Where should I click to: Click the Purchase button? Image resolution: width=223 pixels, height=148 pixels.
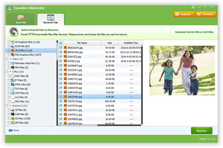pyautogui.click(x=206, y=14)
